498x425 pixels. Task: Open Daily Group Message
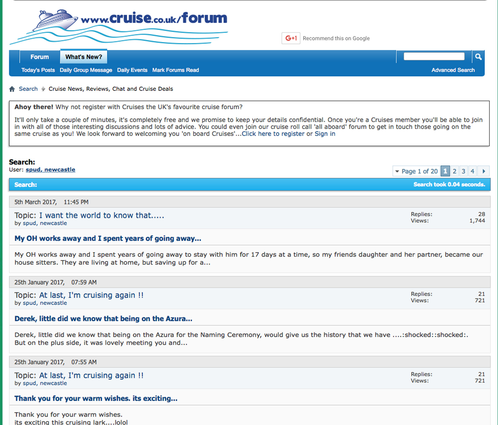point(86,70)
